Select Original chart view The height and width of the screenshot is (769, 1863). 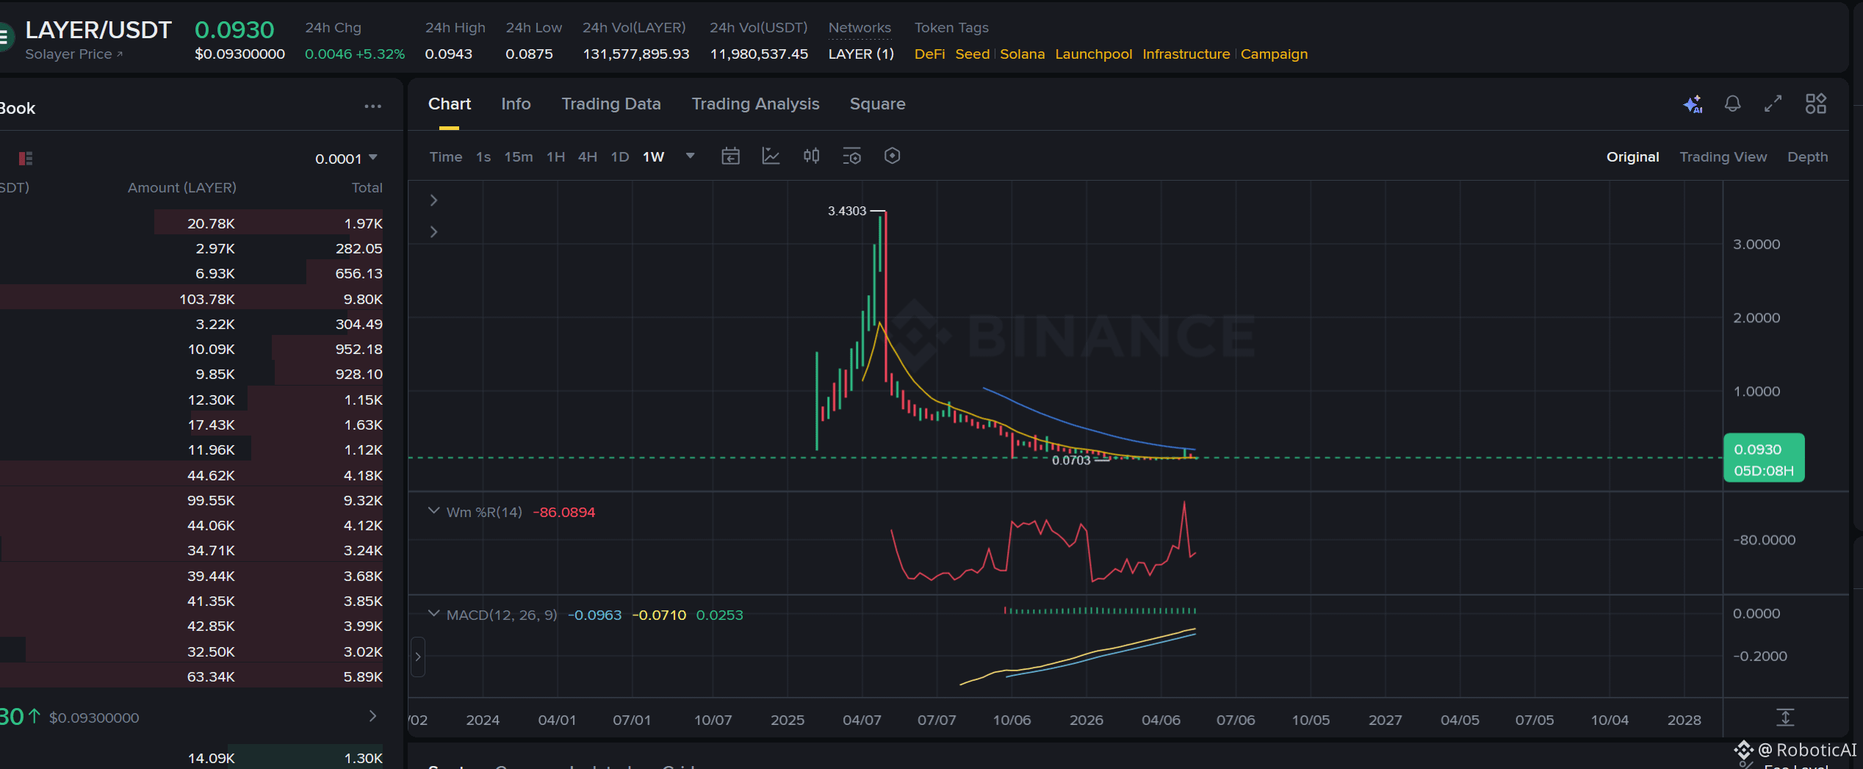point(1632,156)
